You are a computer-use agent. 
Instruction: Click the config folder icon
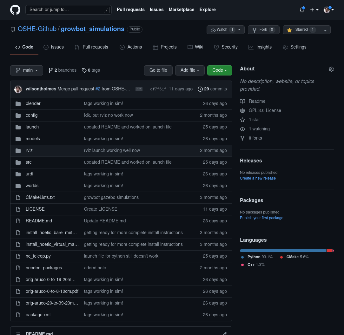(18, 115)
